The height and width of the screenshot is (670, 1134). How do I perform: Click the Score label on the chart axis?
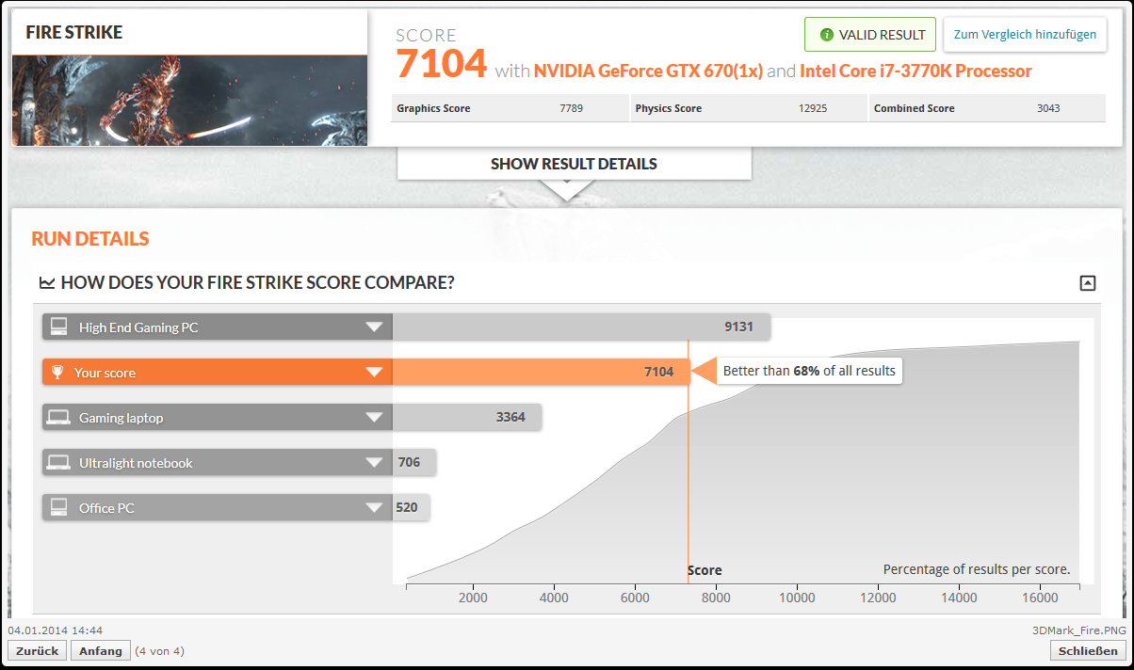click(705, 570)
